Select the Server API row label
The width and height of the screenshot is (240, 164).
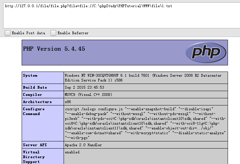coord(35,145)
